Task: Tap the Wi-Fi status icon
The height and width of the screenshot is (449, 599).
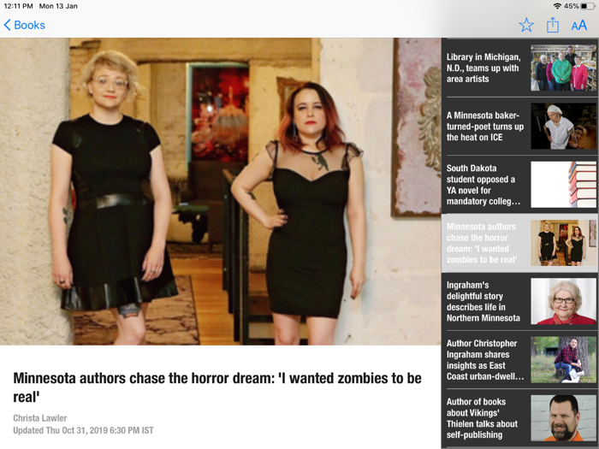Action: pos(557,6)
